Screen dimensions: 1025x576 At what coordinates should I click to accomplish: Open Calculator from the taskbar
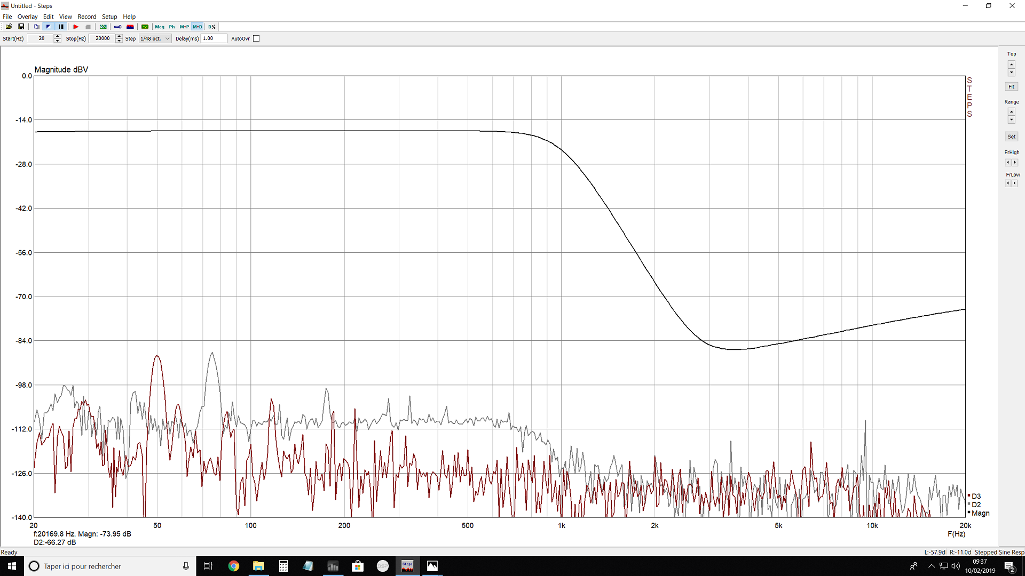pos(283,566)
